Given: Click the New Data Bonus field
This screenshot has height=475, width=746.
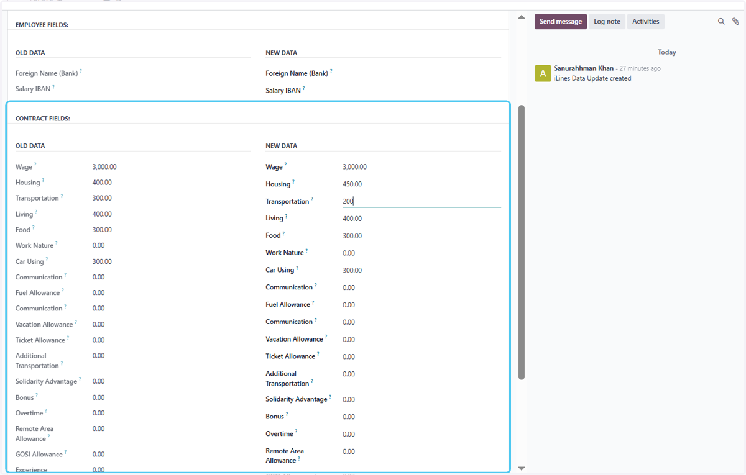Looking at the screenshot, I should coord(421,417).
